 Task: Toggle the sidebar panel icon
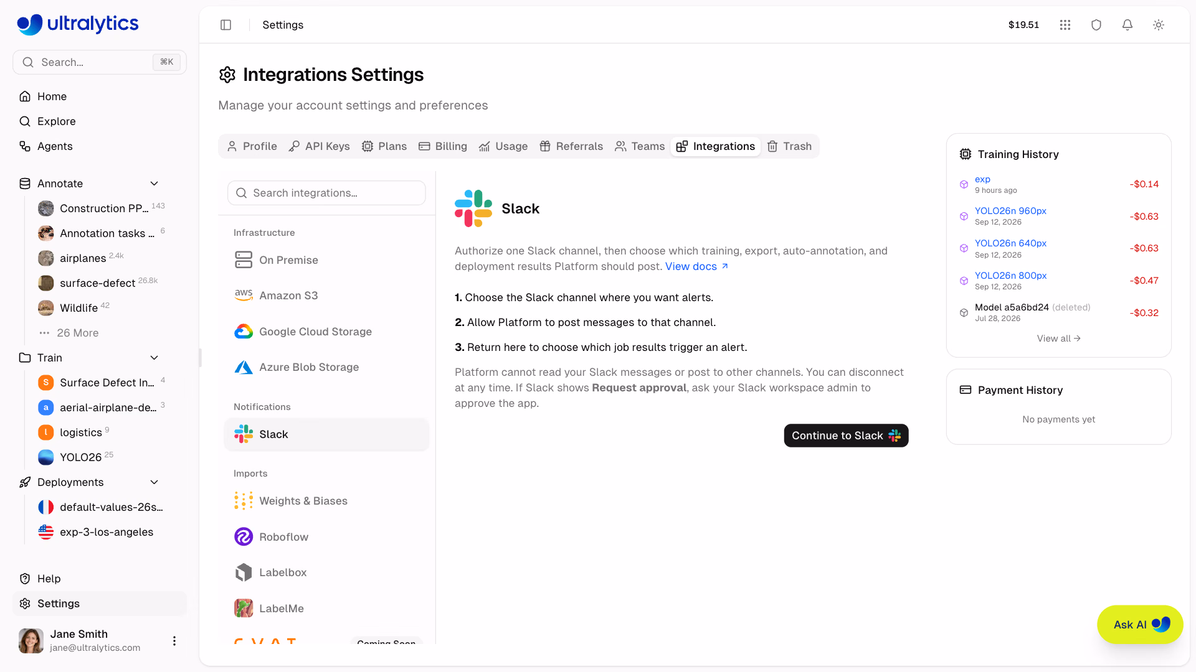pyautogui.click(x=226, y=25)
